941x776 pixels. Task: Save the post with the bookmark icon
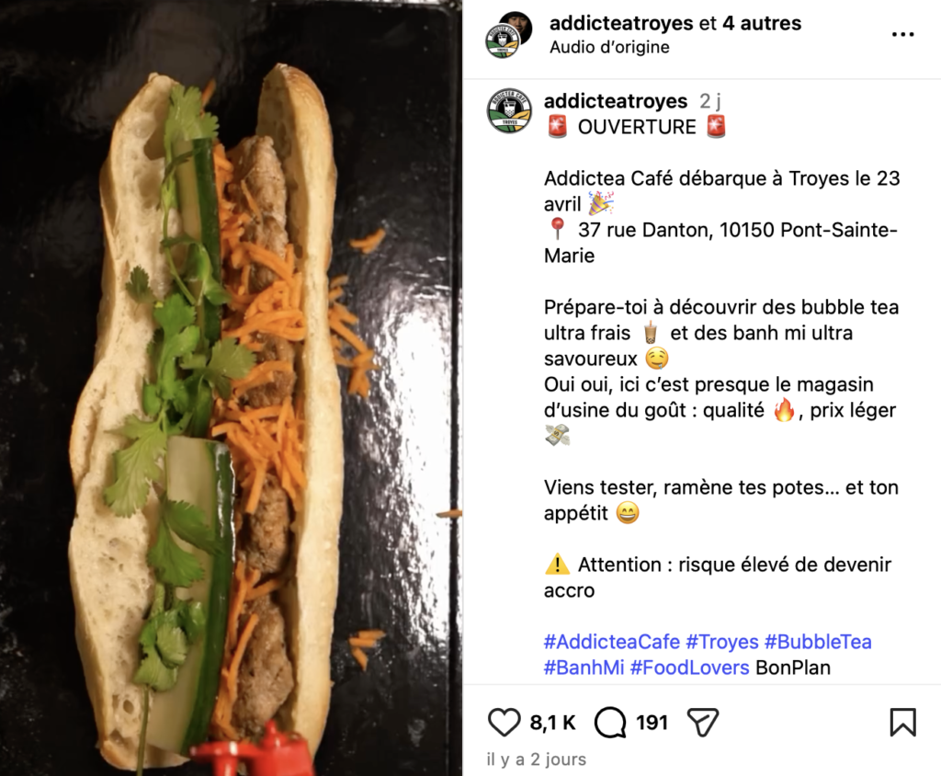[x=902, y=722]
